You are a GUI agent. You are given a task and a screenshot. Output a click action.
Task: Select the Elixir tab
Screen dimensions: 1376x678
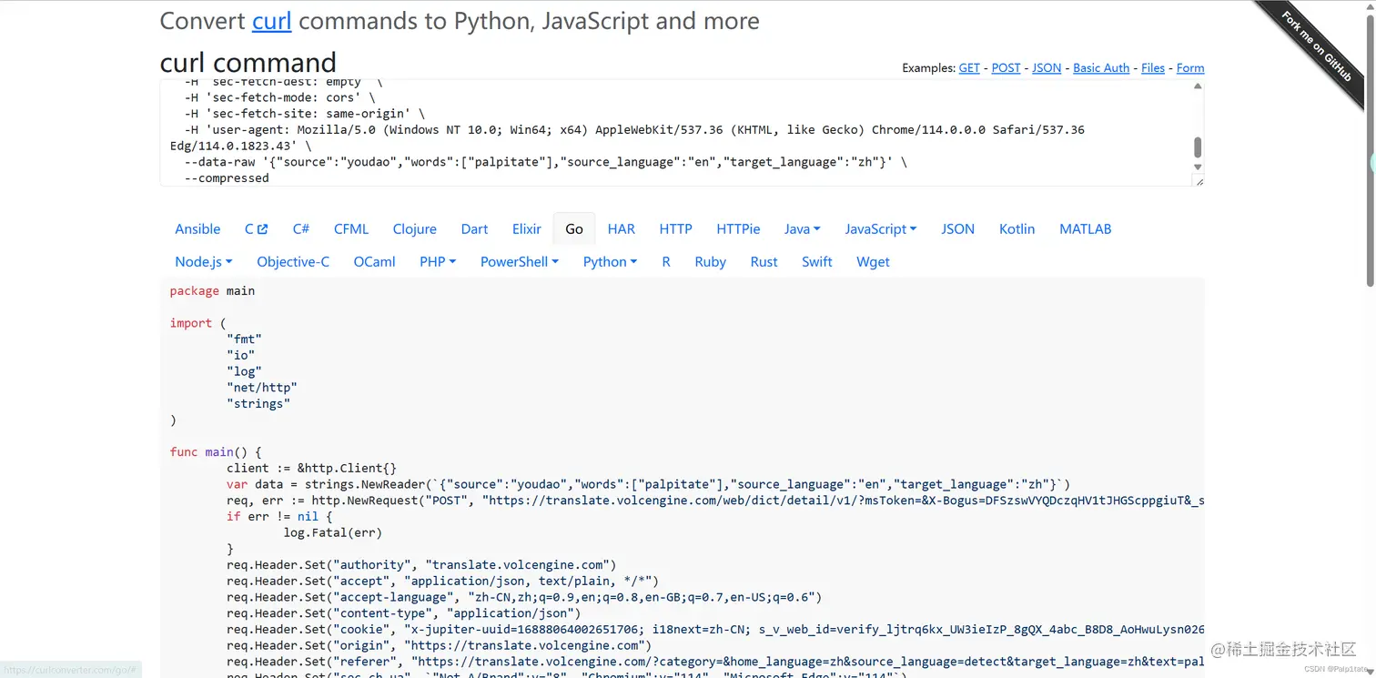(x=527, y=229)
